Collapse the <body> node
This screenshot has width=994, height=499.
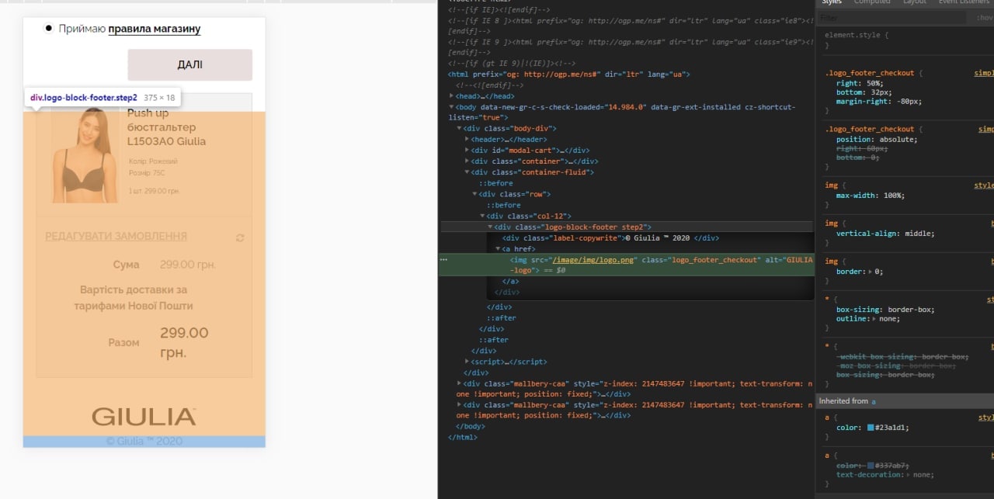pyautogui.click(x=452, y=107)
